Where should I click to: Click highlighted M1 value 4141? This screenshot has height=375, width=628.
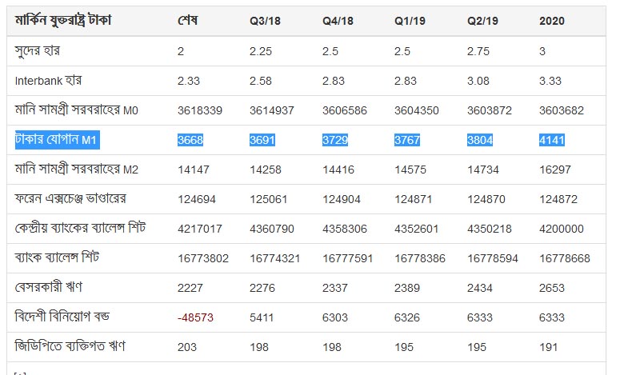coord(551,140)
